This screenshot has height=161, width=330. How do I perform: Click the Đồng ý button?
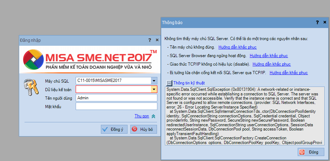coord(114,129)
